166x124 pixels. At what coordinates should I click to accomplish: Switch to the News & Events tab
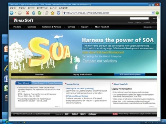click(24, 83)
